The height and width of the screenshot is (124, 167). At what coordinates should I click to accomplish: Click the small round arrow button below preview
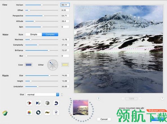pyautogui.click(x=162, y=99)
